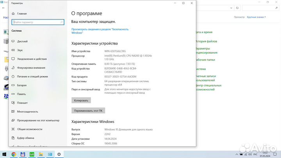Expand the Крупные значки view dropdown
Viewport: 281px width, 158px height.
(x=256, y=17)
